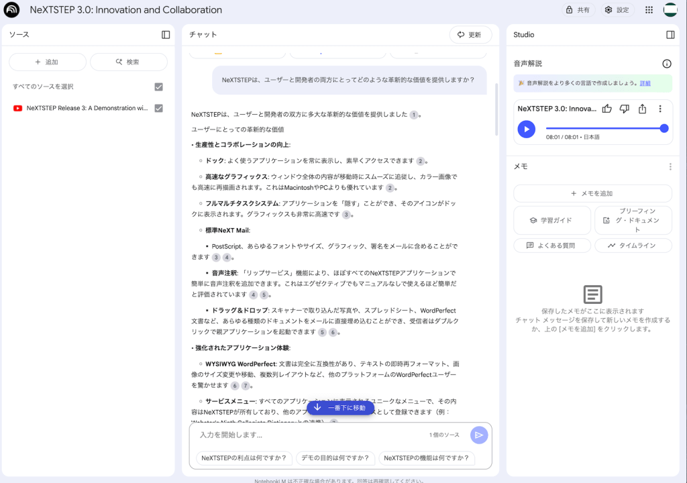Viewport: 687px width, 483px height.
Task: Generate a タイムライン
Action: pyautogui.click(x=633, y=246)
